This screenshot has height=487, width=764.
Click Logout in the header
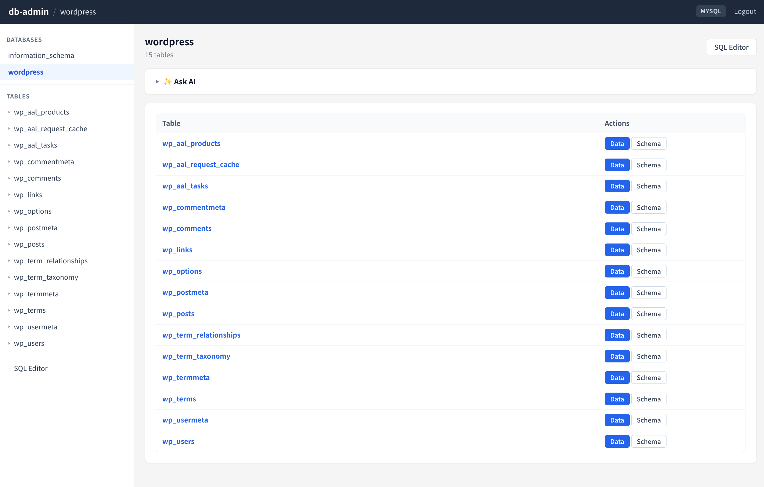pos(745,11)
